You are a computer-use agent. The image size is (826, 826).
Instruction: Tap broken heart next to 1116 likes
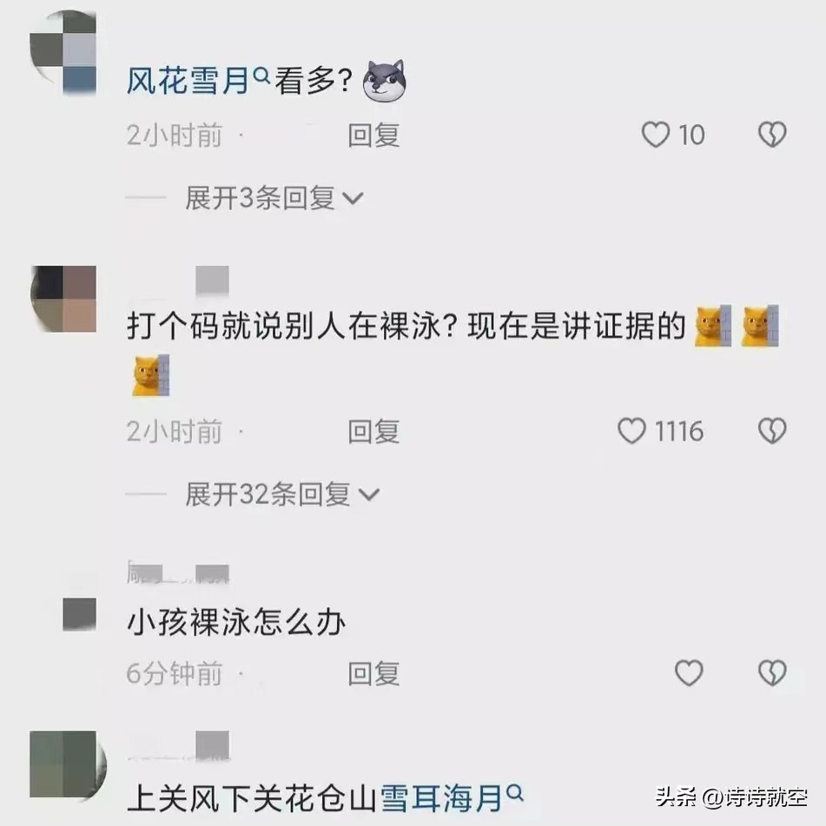click(772, 431)
